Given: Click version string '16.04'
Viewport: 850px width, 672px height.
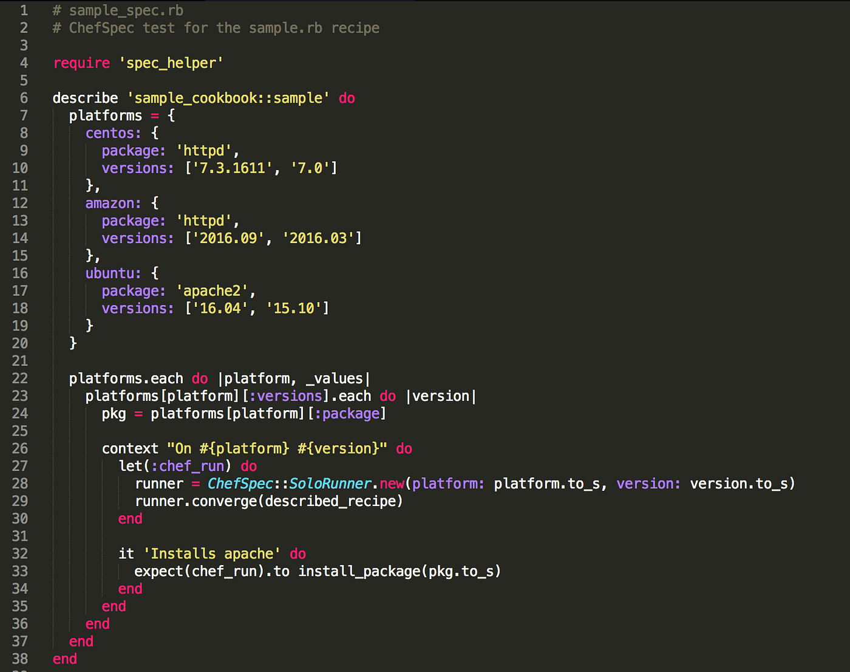Looking at the screenshot, I should (x=220, y=309).
